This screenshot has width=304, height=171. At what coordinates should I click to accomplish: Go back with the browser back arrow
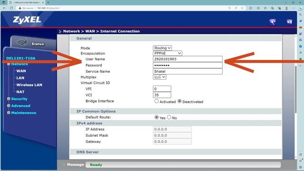click(x=4, y=8)
